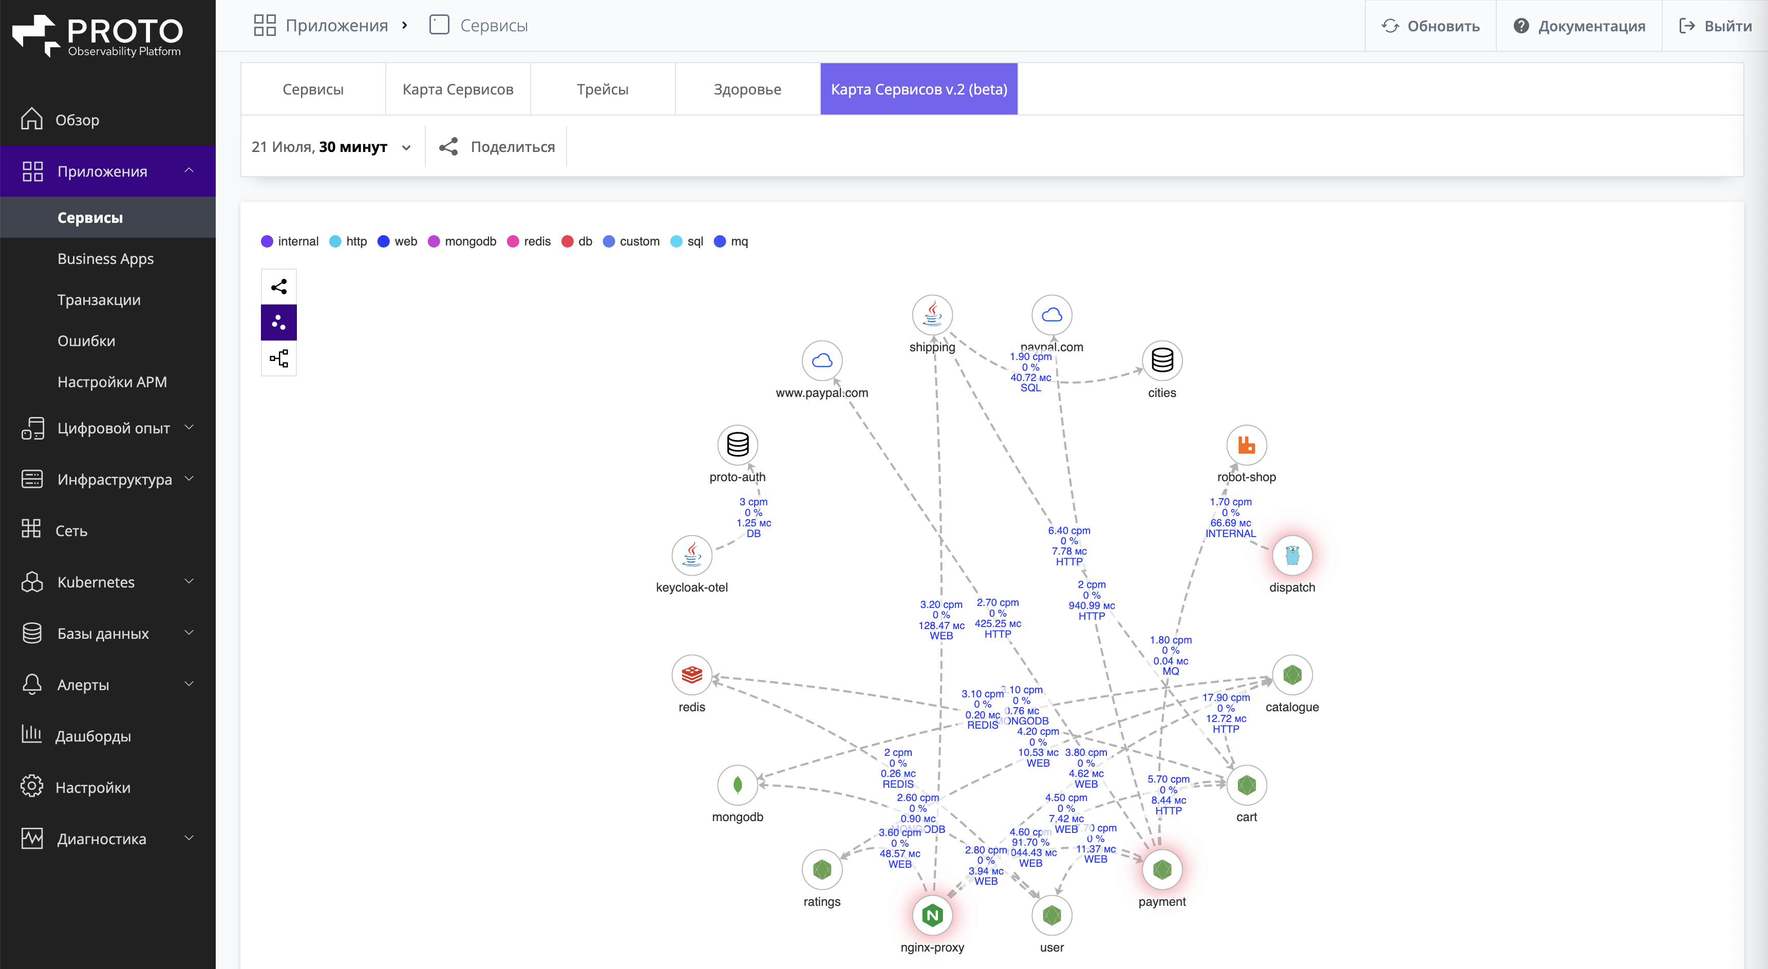The image size is (1768, 969).
Task: Toggle the db legend item
Action: [x=576, y=241]
